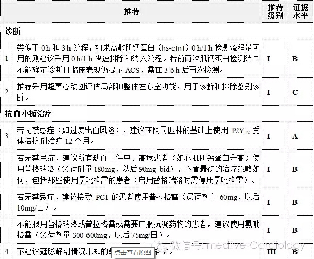
Task: Click evidence level A cell in row 3
Action: (295, 136)
